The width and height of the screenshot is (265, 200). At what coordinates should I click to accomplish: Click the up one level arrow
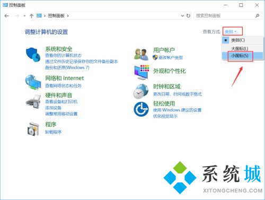tap(31, 16)
